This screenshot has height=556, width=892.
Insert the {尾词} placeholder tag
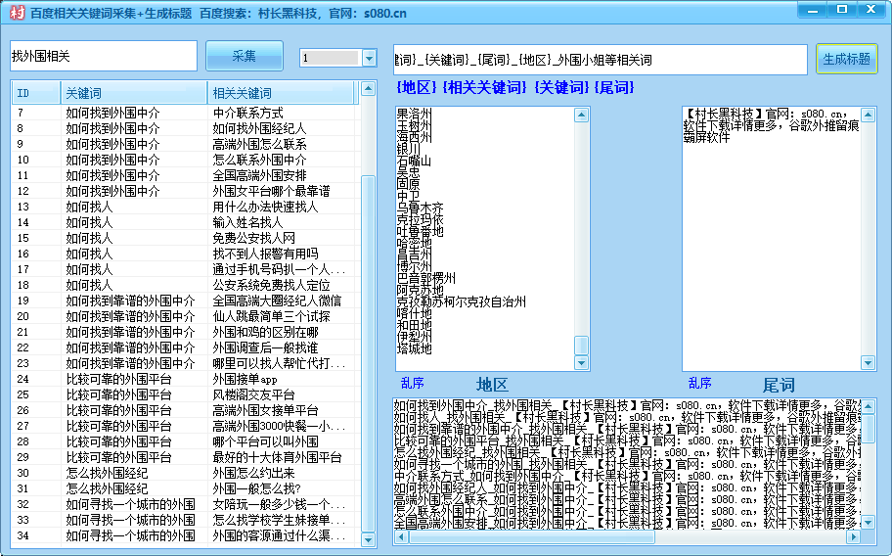[x=613, y=87]
